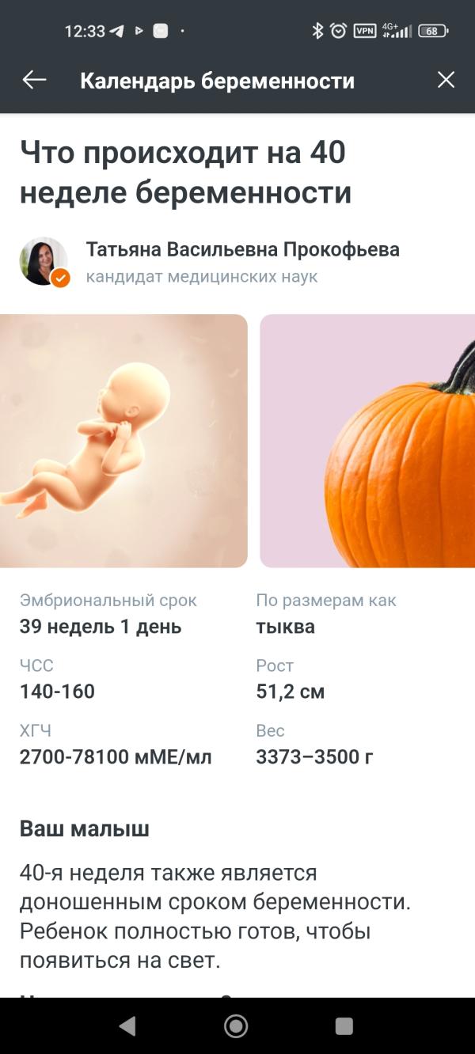Tap Android back navigation button
The image size is (475, 1054).
[127, 1026]
